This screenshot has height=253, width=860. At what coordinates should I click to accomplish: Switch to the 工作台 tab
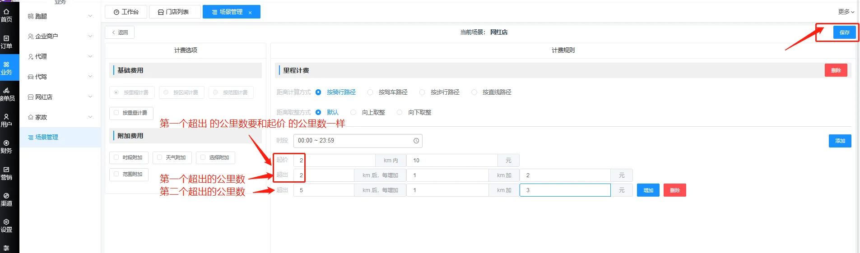126,12
